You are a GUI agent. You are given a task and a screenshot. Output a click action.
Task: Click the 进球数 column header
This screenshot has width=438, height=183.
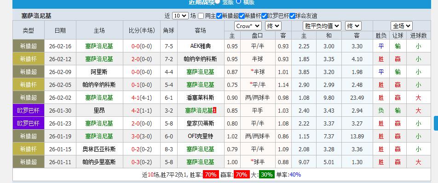(418, 35)
